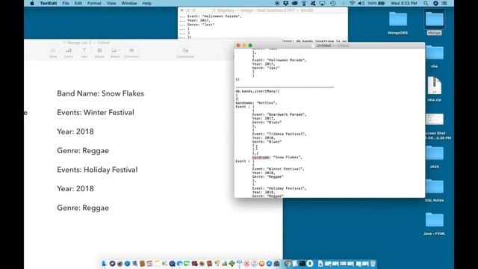Click the last "Genre: Reggae" line in Pages

point(83,208)
